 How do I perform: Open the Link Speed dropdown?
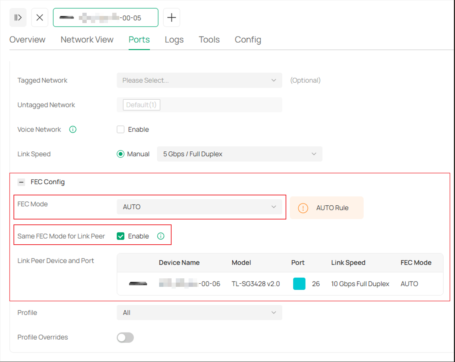tap(239, 154)
